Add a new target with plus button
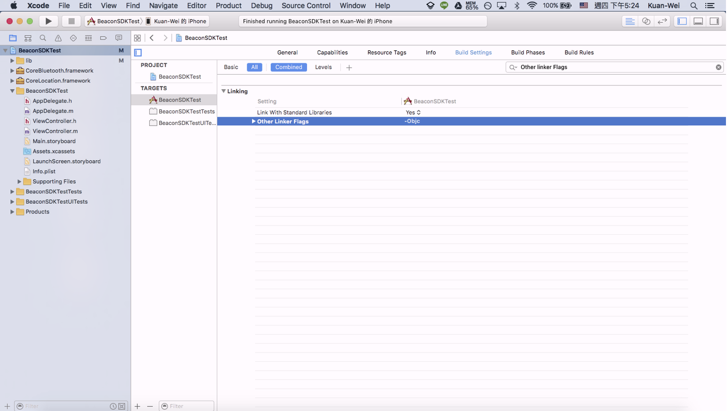This screenshot has height=411, width=727. pos(137,406)
